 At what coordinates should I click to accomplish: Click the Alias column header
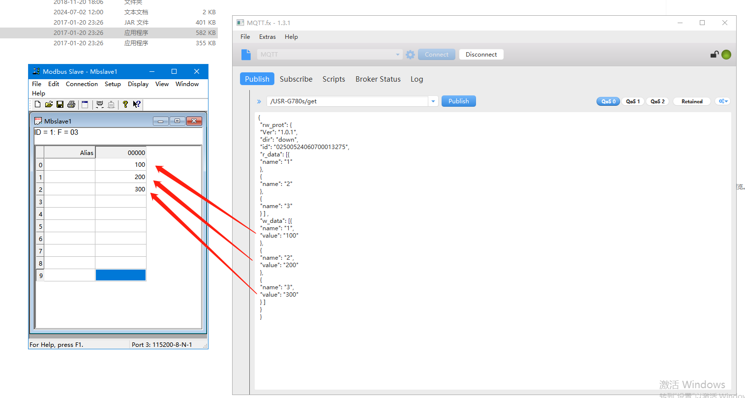coord(70,153)
